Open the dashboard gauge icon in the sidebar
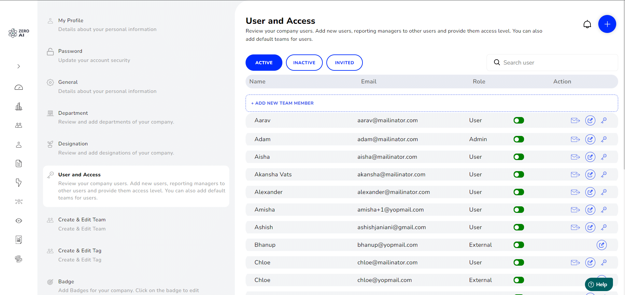The width and height of the screenshot is (625, 295). click(x=19, y=87)
